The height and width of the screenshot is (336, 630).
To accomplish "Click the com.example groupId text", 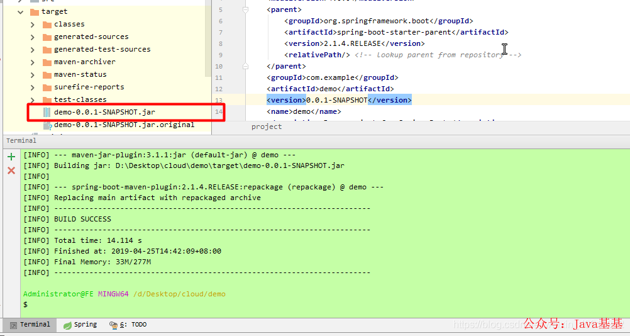I will tap(331, 77).
